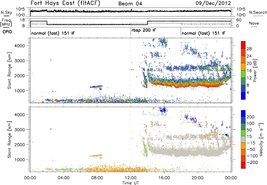This screenshot has height=185, width=267.
Task: Click the 'Power [dB]' color bar label
Action: pos(255,70)
